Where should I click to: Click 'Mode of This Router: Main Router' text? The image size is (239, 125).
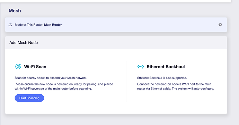[x=38, y=25]
